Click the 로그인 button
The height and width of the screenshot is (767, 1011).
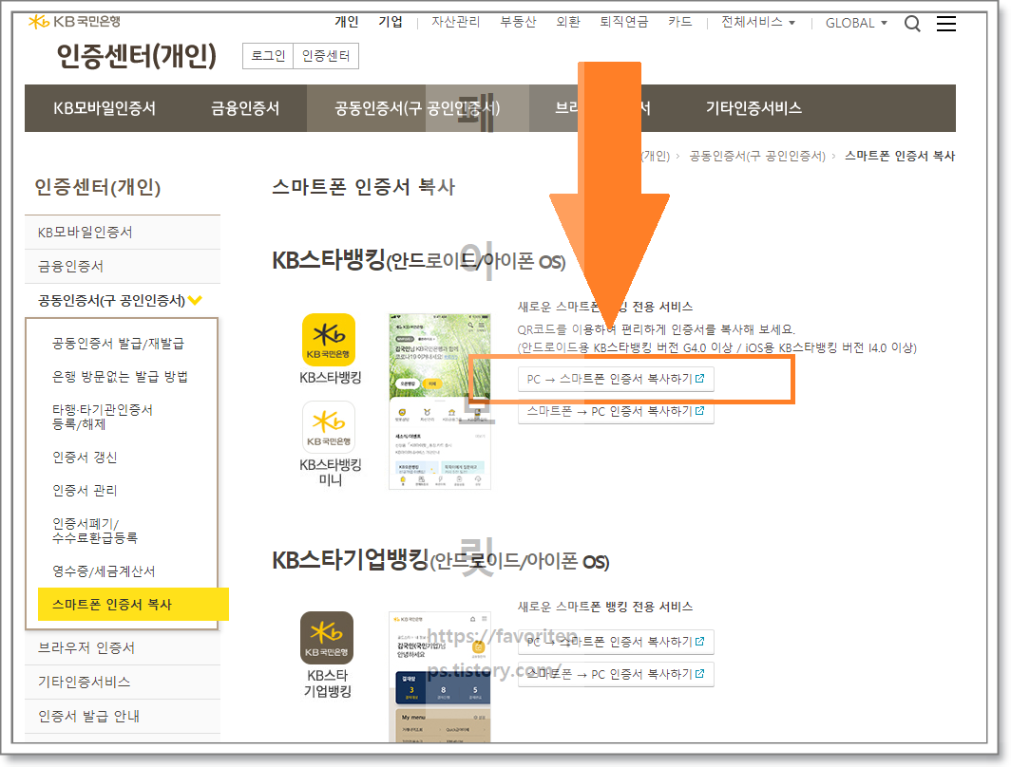(268, 56)
